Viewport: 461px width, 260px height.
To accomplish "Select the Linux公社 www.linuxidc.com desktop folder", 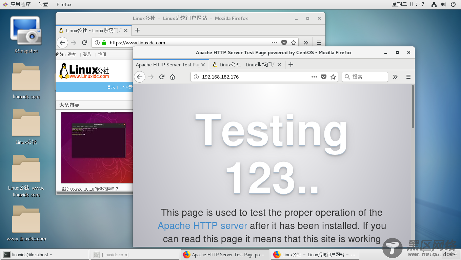I will tap(26, 176).
